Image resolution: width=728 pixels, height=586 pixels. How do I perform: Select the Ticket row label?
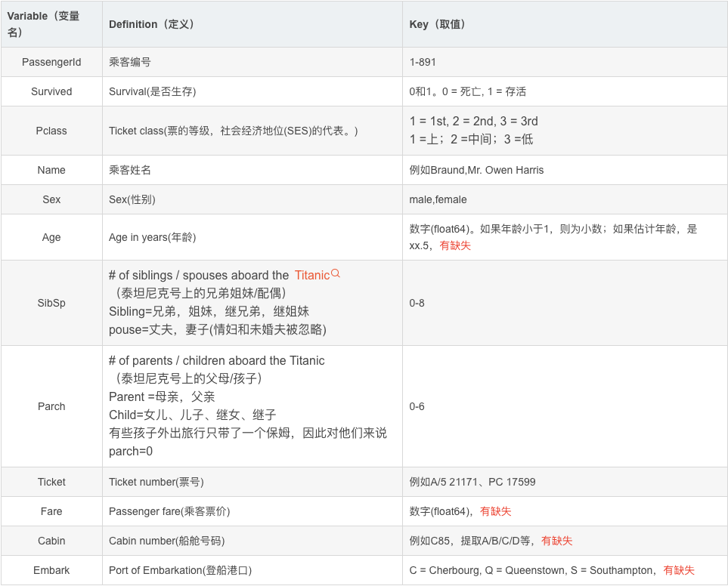coord(51,482)
